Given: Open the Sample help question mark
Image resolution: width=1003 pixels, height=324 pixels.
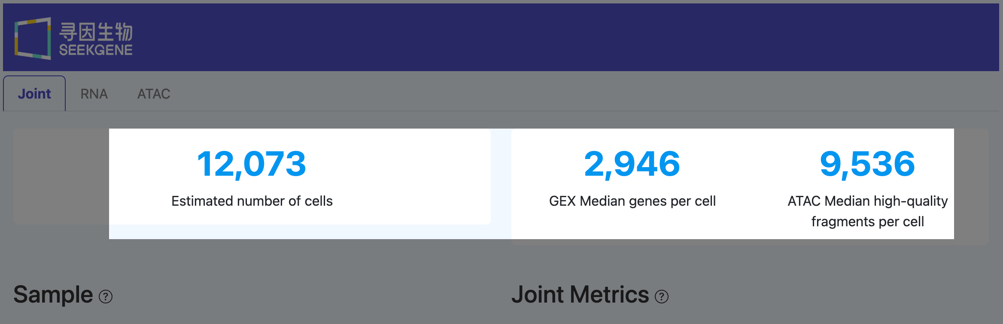Looking at the screenshot, I should click(x=106, y=296).
